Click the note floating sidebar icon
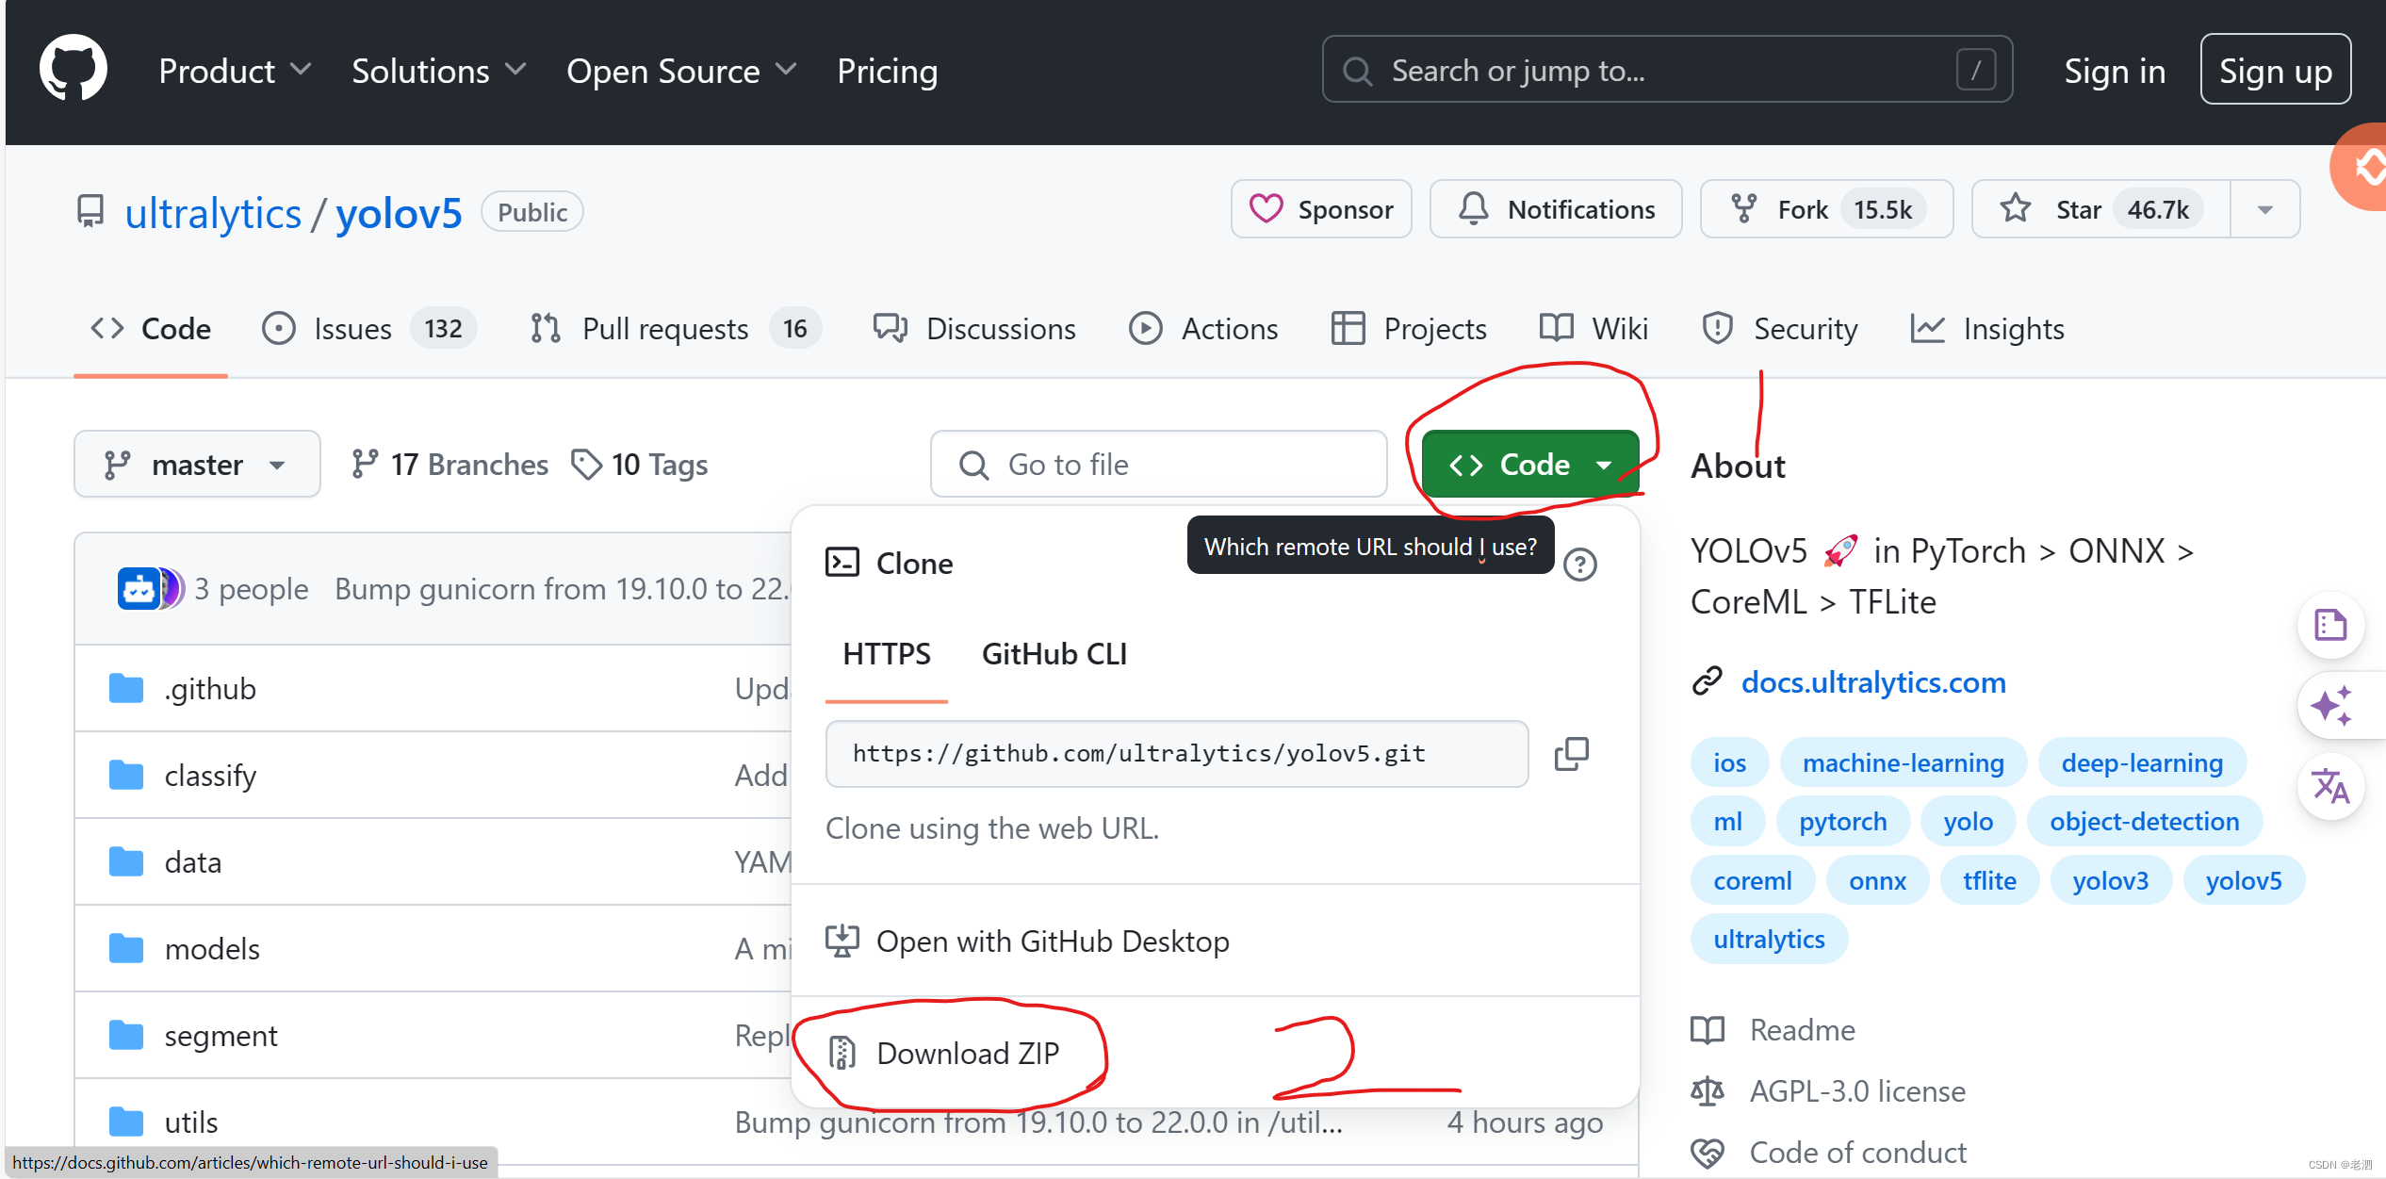The height and width of the screenshot is (1179, 2386). [x=2330, y=625]
